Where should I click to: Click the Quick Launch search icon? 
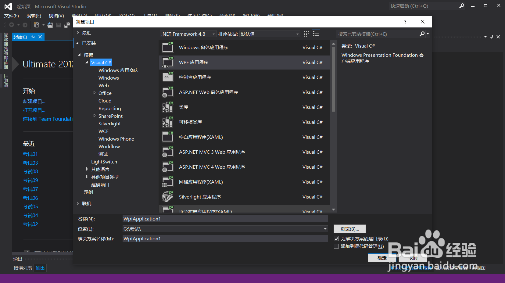point(462,6)
